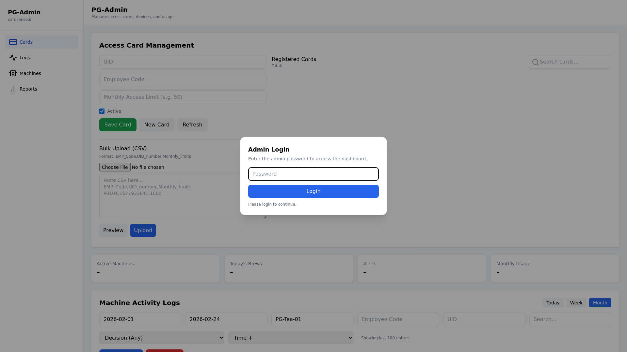Click the Logs activity pulse icon

[x=13, y=58]
